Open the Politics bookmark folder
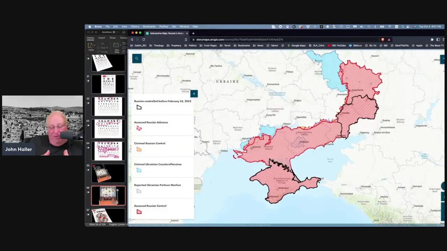 click(x=190, y=45)
